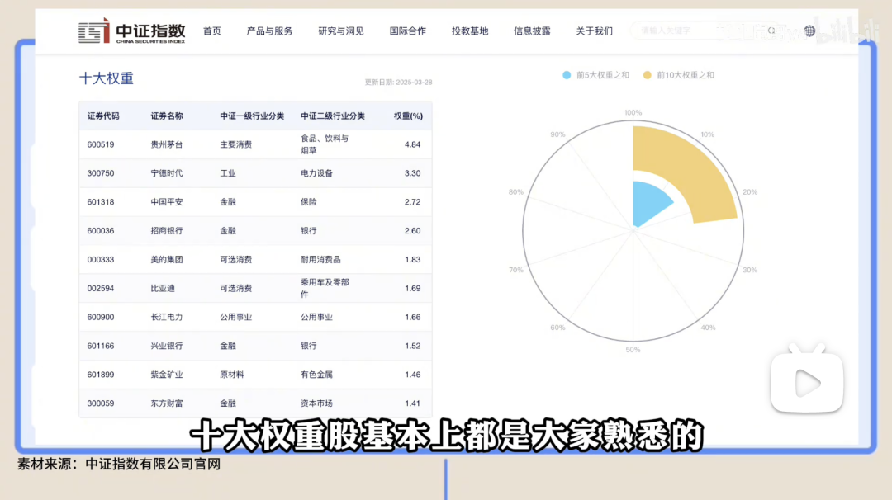Click the 更新日期 2025-03-28 text
Image resolution: width=892 pixels, height=500 pixels.
398,83
